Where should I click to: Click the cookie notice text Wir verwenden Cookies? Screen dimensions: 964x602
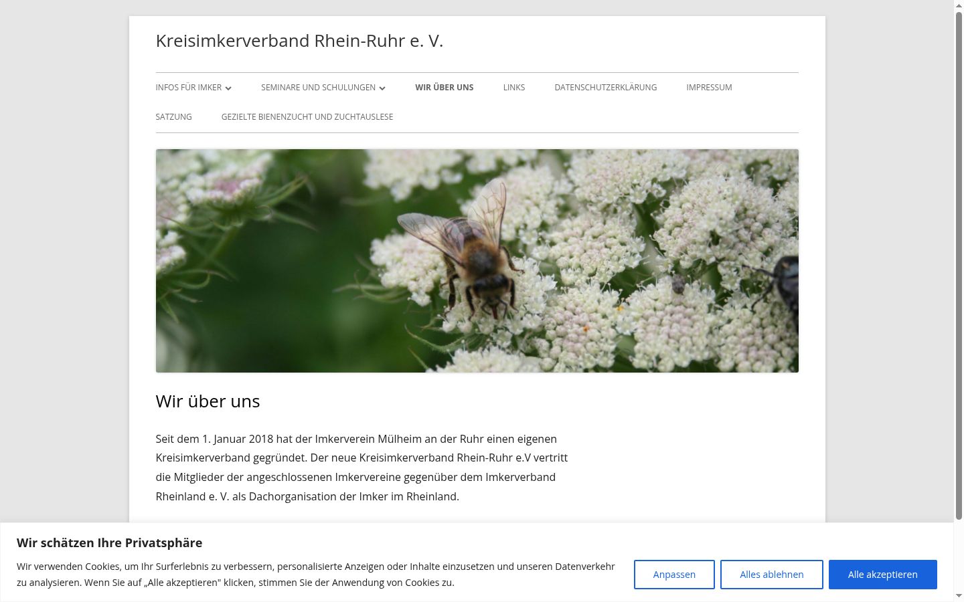[x=316, y=575]
